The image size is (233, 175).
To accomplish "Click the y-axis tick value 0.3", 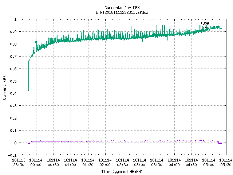I will tap(13, 106).
